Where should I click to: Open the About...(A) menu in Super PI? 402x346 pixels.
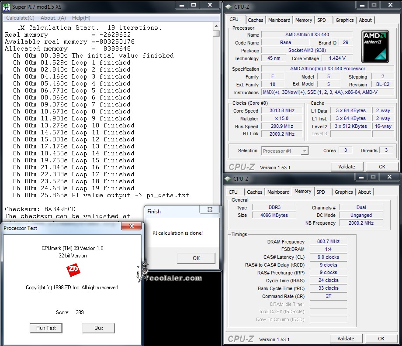tap(53, 18)
